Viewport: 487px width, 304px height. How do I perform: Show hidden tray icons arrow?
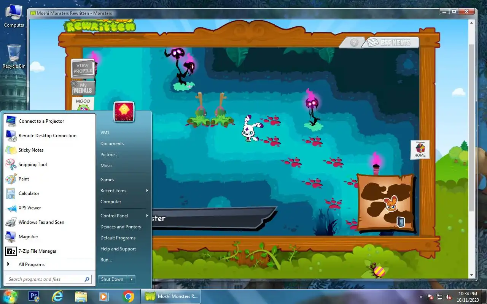point(421,297)
